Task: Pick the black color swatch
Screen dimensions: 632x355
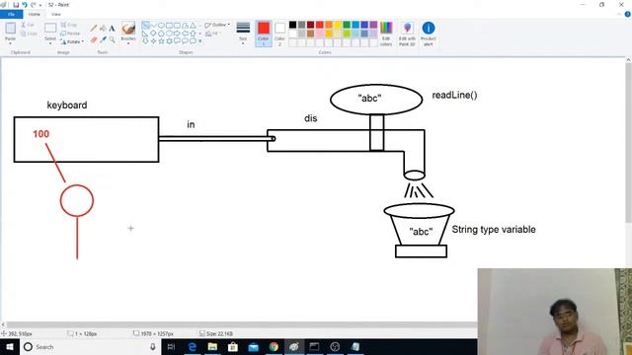Action: 292,25
